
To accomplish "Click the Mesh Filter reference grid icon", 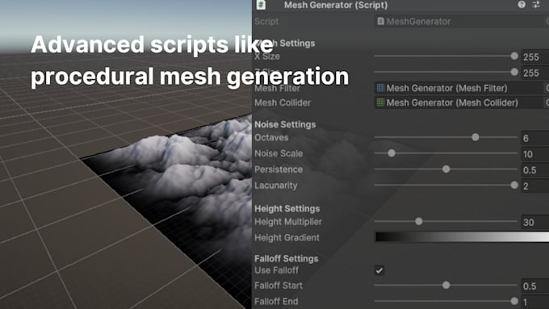I will click(x=380, y=88).
